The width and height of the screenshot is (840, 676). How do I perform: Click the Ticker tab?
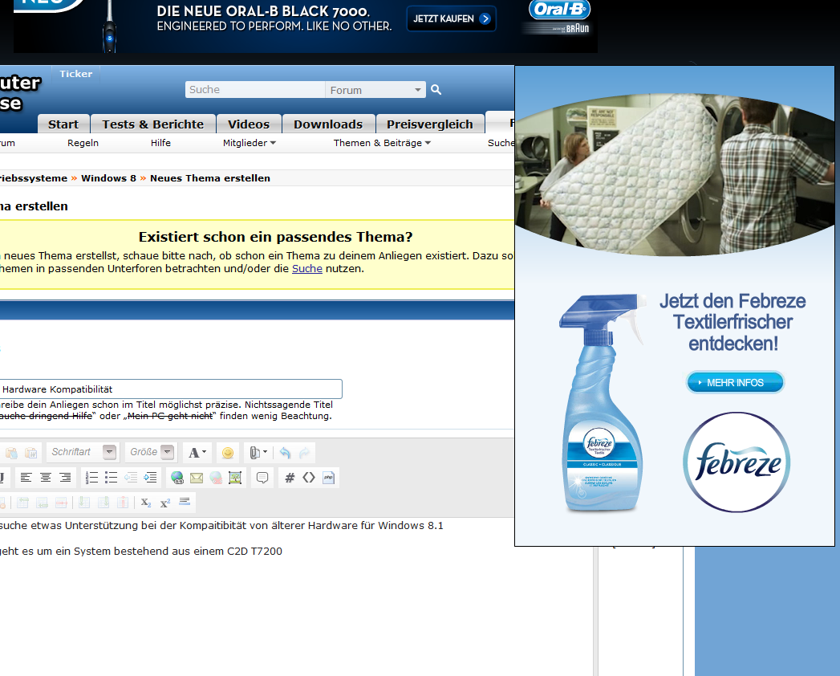pos(75,74)
